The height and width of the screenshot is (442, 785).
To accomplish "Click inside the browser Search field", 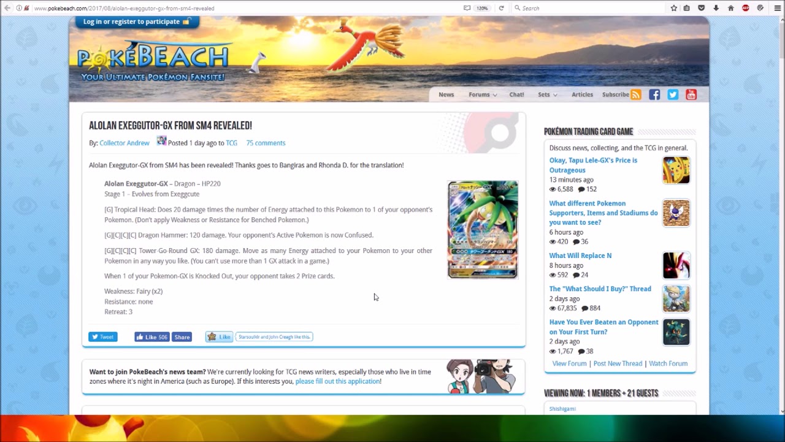I will click(x=589, y=8).
